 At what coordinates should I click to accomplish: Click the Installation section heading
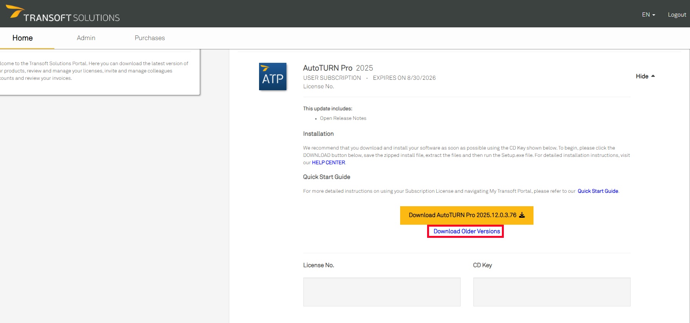[318, 134]
